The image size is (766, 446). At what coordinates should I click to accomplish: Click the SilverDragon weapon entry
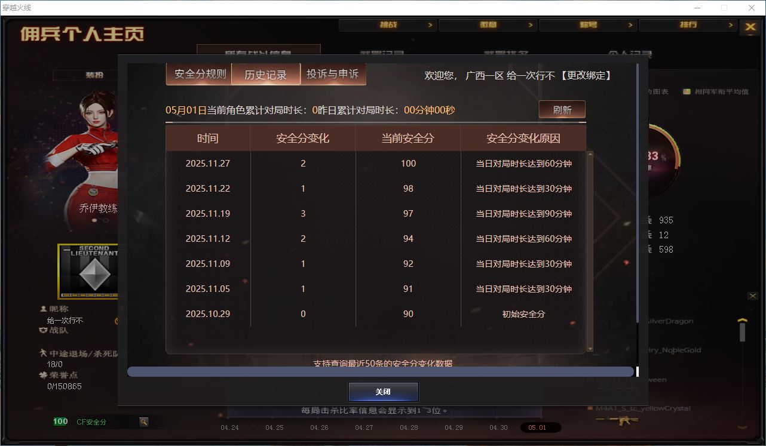click(x=671, y=321)
